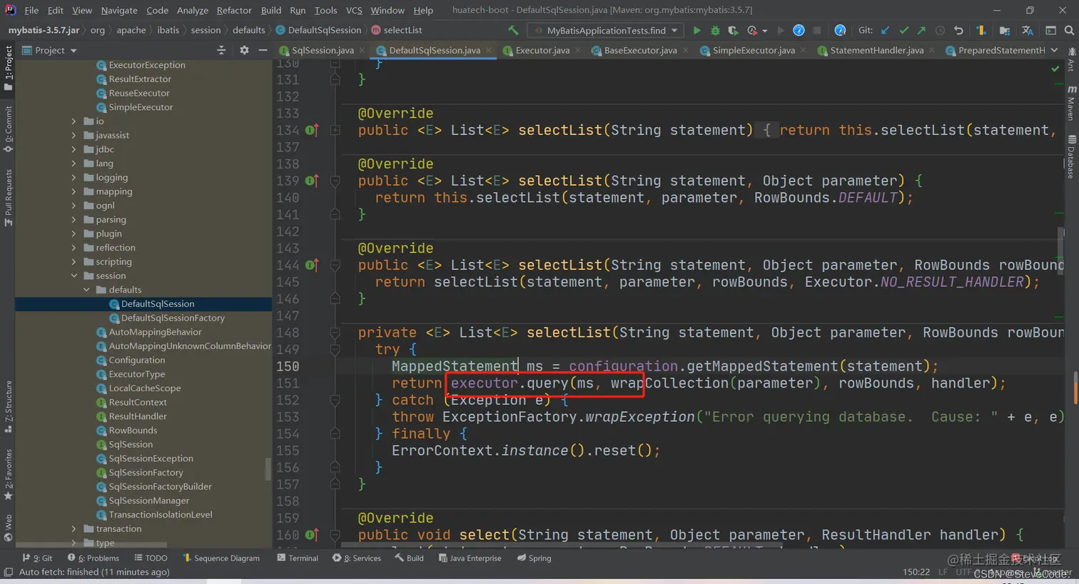This screenshot has width=1079, height=584.
Task: Click the rollback undo arrow icon
Action: coord(958,30)
